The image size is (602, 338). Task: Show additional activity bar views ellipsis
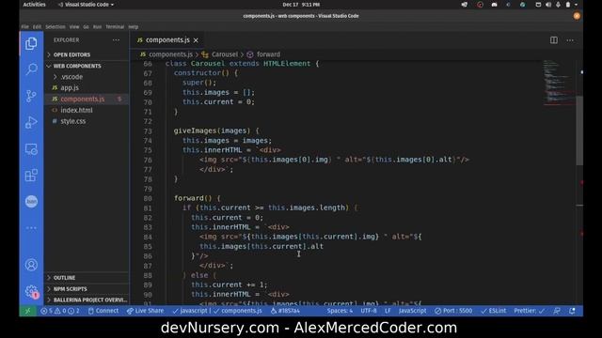pos(31,228)
